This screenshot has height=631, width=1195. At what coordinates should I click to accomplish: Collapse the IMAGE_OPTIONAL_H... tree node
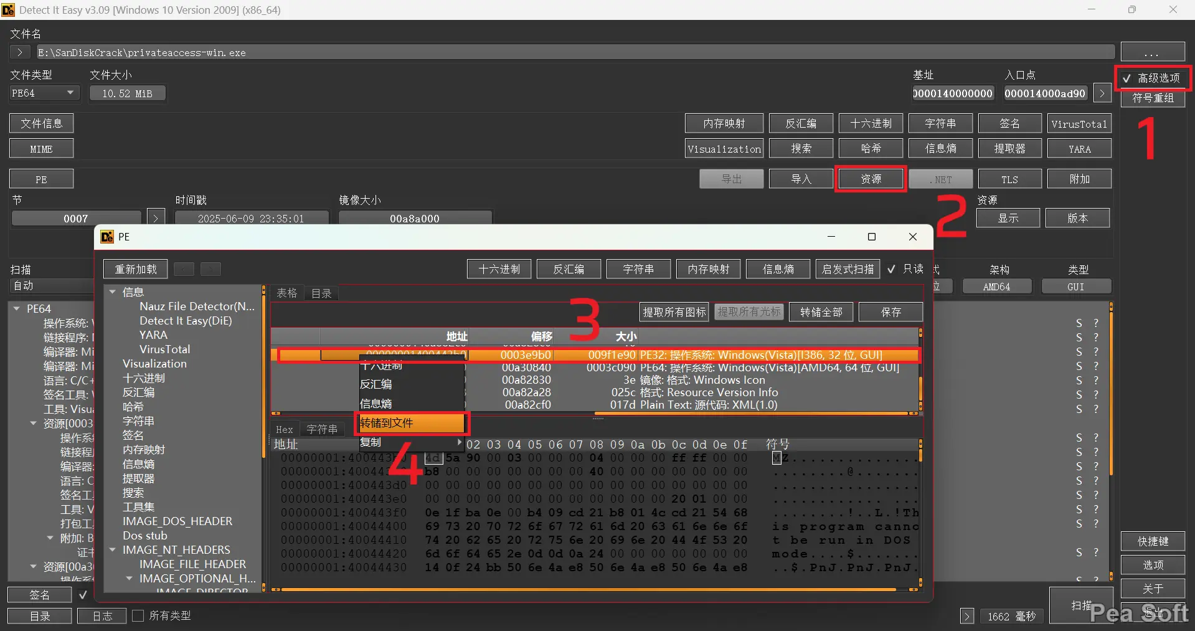pos(130,579)
